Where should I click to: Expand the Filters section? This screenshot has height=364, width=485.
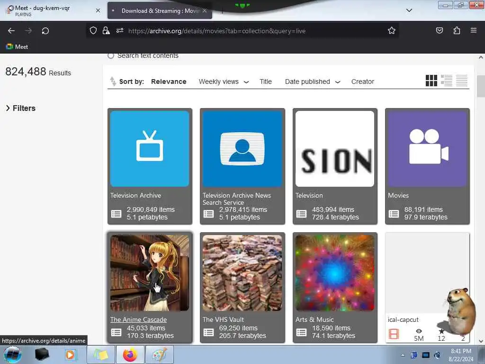[21, 108]
